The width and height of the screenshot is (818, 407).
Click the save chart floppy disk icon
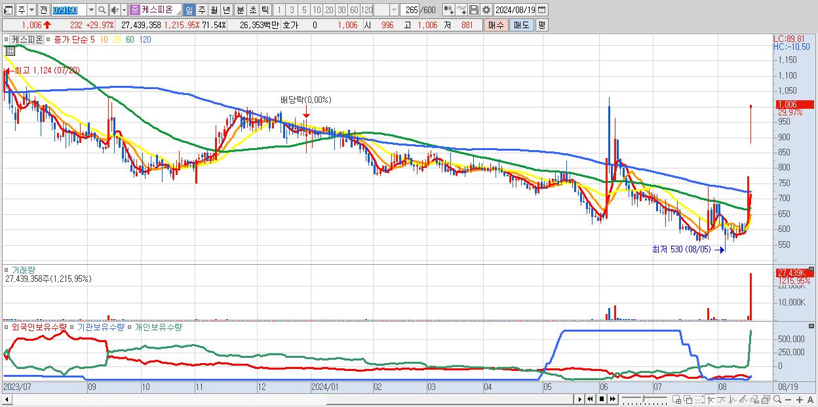tap(473, 10)
